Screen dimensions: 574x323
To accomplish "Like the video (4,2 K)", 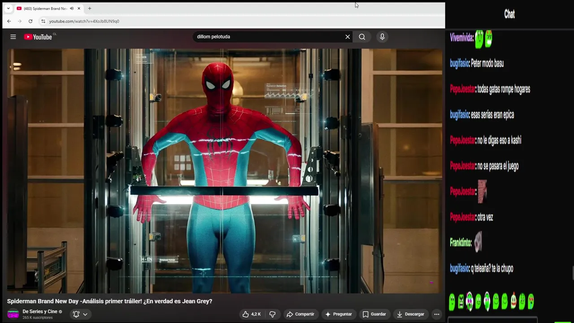I will [252, 314].
